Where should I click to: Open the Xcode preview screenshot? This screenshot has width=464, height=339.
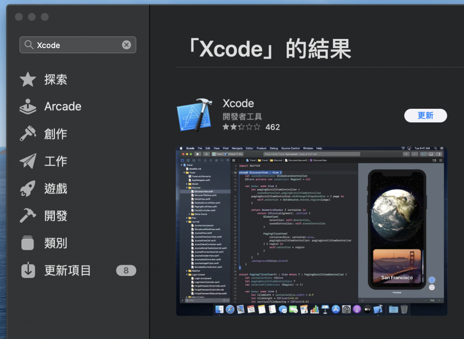(312, 231)
